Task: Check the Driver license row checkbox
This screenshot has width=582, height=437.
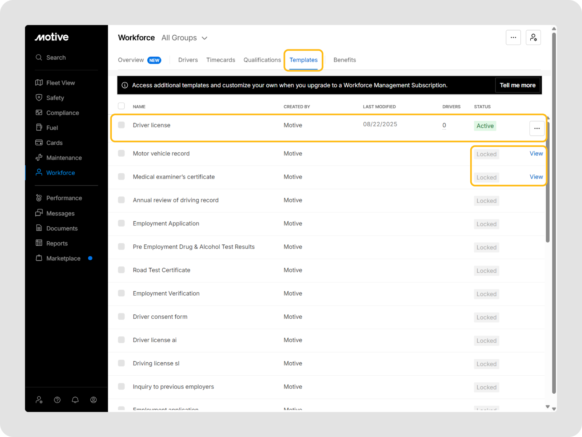Action: coord(121,125)
